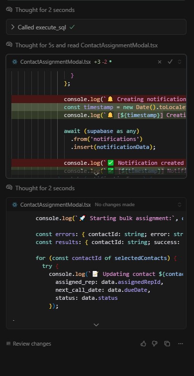The height and width of the screenshot is (376, 194).
Task: Click the React icon of the +3 -2 file
Action: [x=15, y=62]
